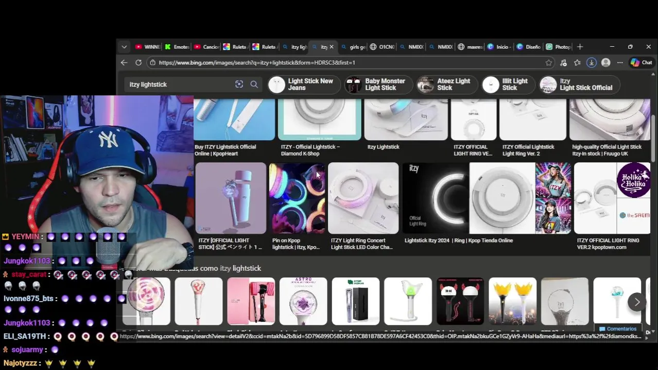Reload the page with the refresh icon
The image size is (658, 370).
point(138,63)
